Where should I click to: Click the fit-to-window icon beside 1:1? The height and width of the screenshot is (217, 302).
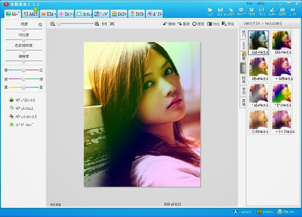point(112,24)
